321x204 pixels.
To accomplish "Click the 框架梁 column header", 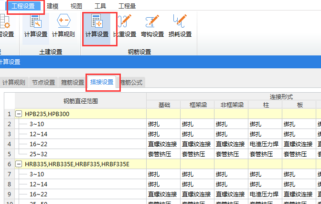I will 197,105.
